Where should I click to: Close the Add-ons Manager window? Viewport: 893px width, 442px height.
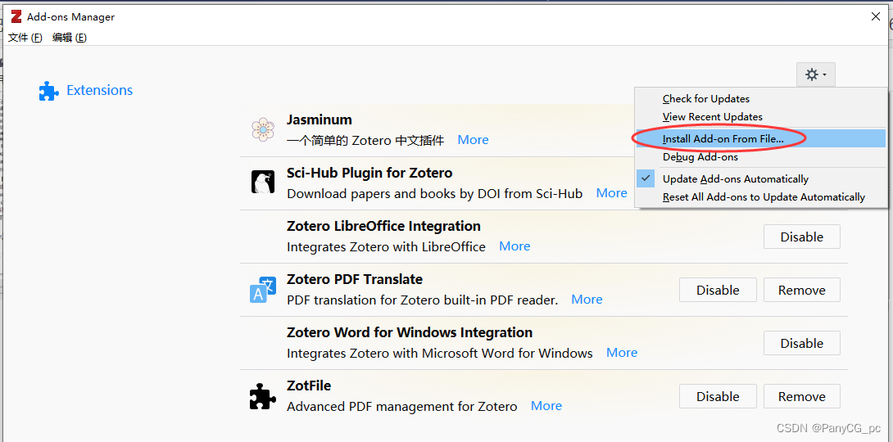875,16
